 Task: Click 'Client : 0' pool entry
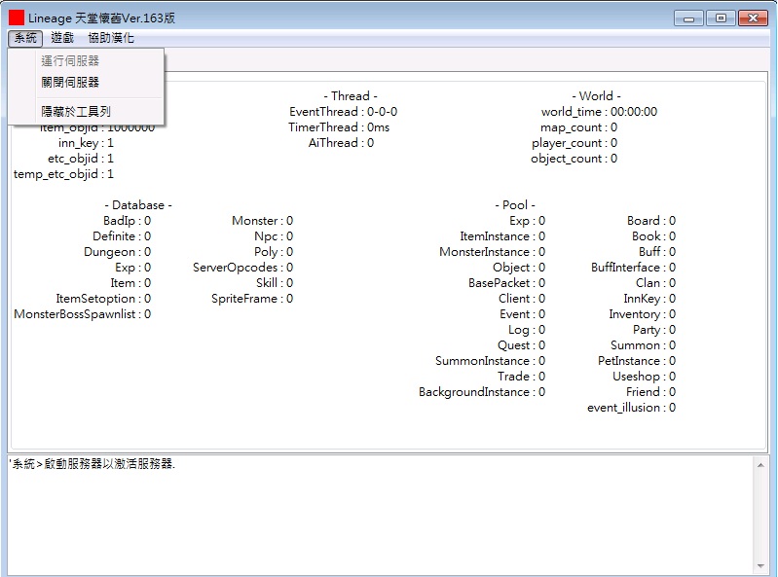coord(522,299)
